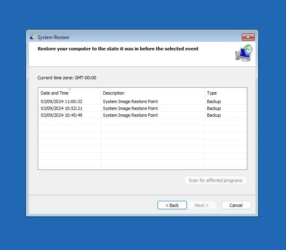
Task: Close the System Restore dialog
Action: click(x=248, y=37)
